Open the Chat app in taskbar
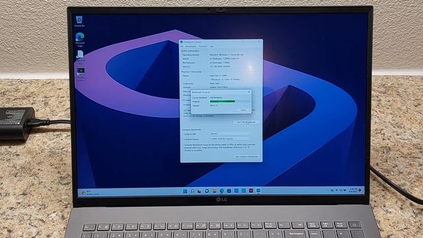Image resolution: width=423 pixels, height=238 pixels. tap(207, 191)
